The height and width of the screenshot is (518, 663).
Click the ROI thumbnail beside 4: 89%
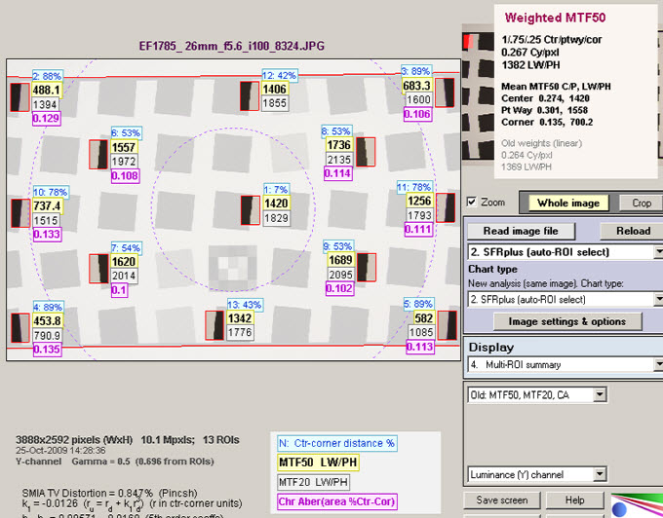click(20, 327)
